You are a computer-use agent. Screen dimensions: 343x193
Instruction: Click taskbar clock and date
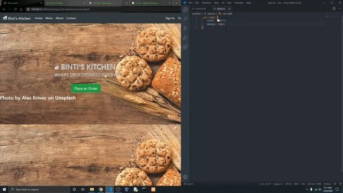pyautogui.click(x=327, y=189)
